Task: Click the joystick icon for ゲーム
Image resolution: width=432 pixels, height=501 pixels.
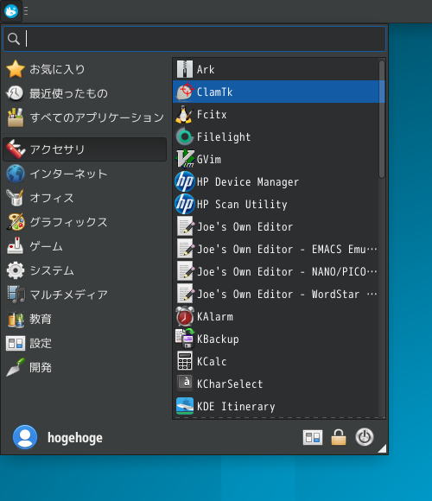Action: pyautogui.click(x=15, y=246)
